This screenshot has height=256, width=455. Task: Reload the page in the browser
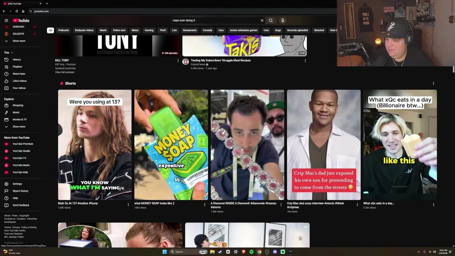click(16, 11)
